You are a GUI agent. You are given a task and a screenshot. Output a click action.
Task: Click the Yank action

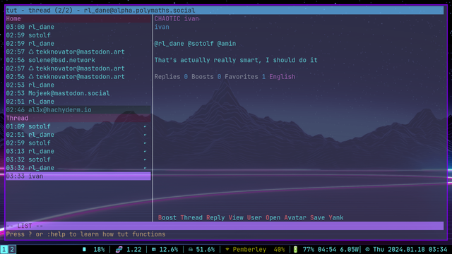click(x=336, y=218)
